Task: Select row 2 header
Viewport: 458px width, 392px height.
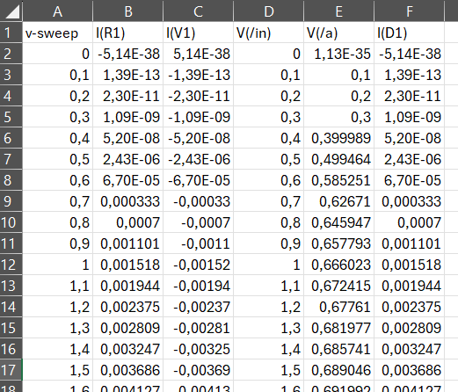Action: 11,54
